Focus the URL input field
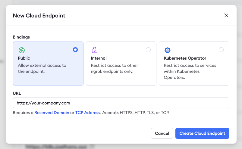This screenshot has height=149, width=242. click(121, 103)
